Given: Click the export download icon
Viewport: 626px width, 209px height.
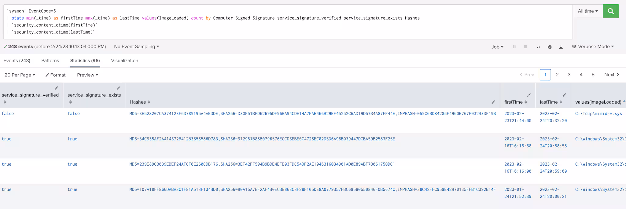Looking at the screenshot, I should [561, 47].
